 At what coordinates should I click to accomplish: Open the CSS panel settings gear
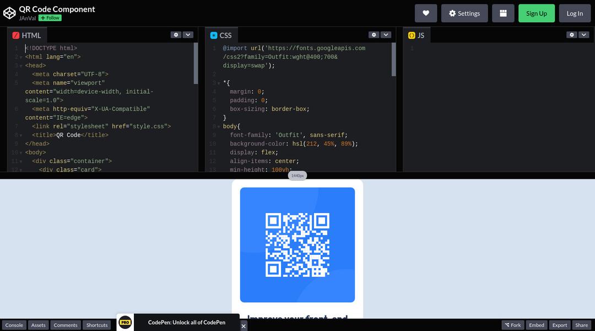pos(374,34)
